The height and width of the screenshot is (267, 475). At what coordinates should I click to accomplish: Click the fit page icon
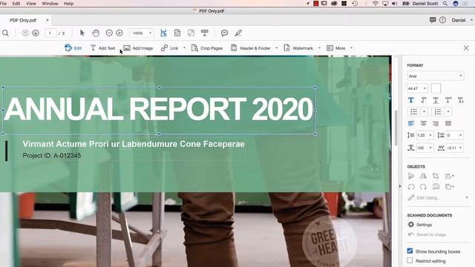point(177,33)
